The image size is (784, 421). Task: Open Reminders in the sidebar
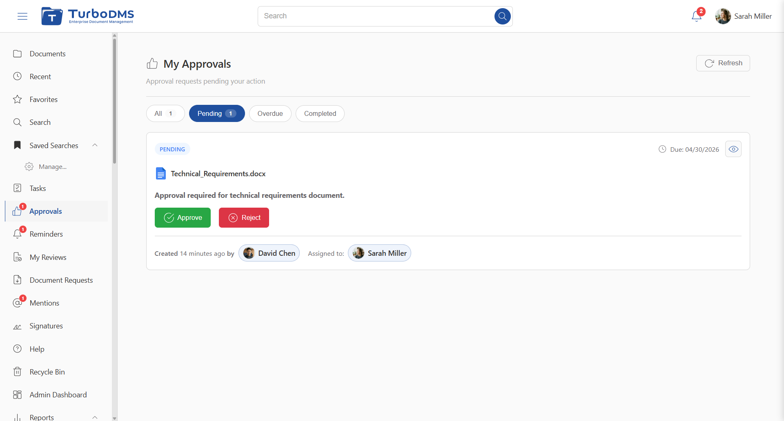click(56, 234)
